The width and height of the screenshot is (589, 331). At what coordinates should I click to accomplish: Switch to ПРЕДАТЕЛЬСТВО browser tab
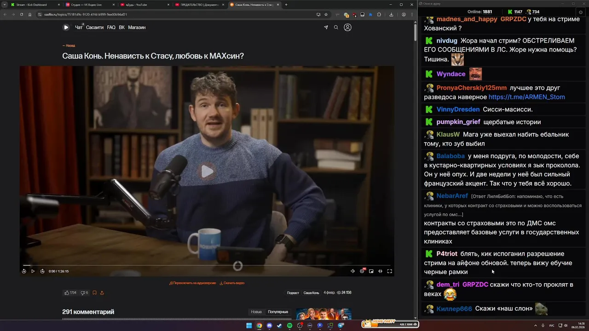[199, 5]
